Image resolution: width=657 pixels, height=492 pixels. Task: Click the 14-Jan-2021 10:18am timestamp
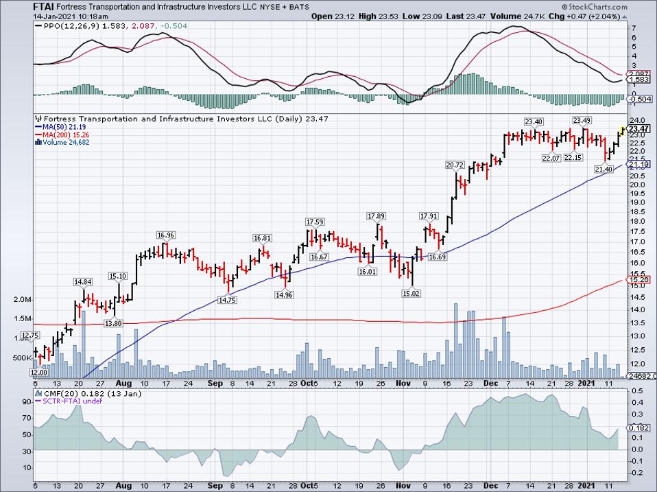click(71, 16)
